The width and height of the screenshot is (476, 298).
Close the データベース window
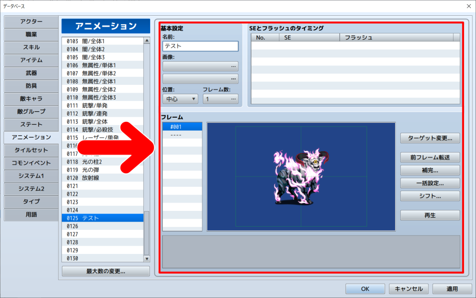coord(469,6)
